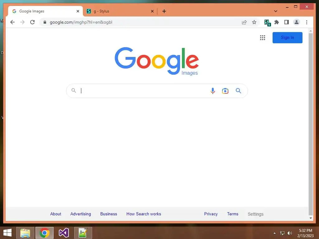The height and width of the screenshot is (239, 319).
Task: Open the Stylus extension icon
Action: [x=267, y=22]
